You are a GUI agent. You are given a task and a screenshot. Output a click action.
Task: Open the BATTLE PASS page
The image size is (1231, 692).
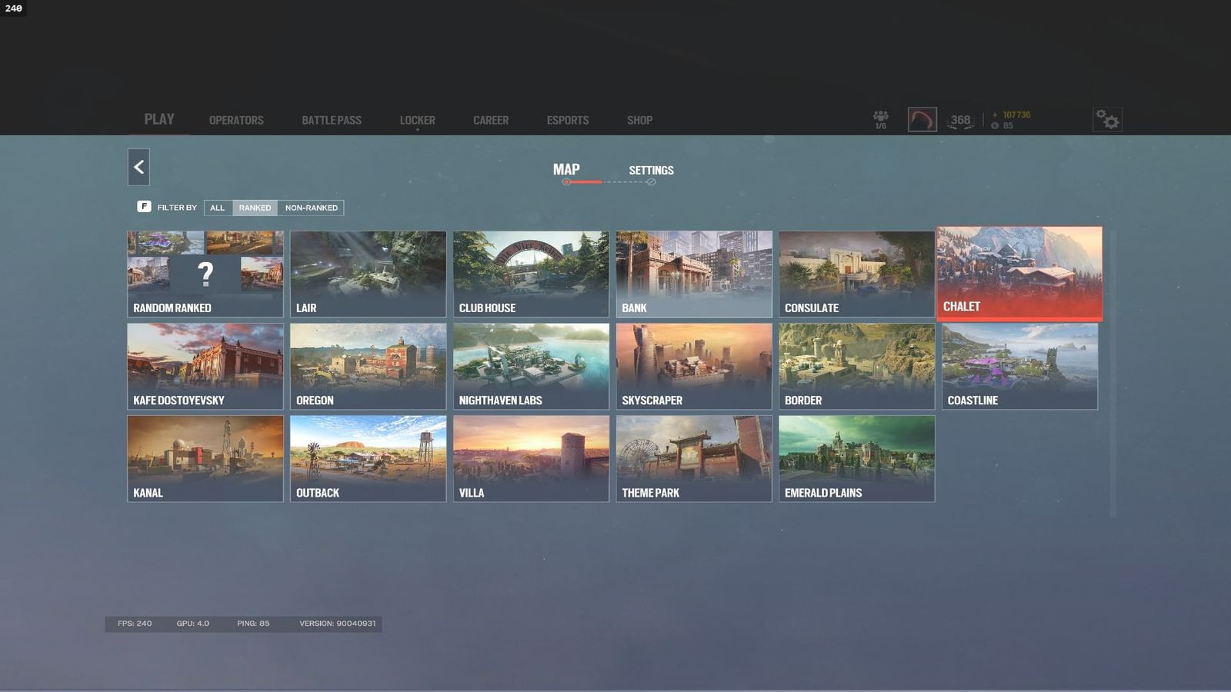[x=330, y=120]
